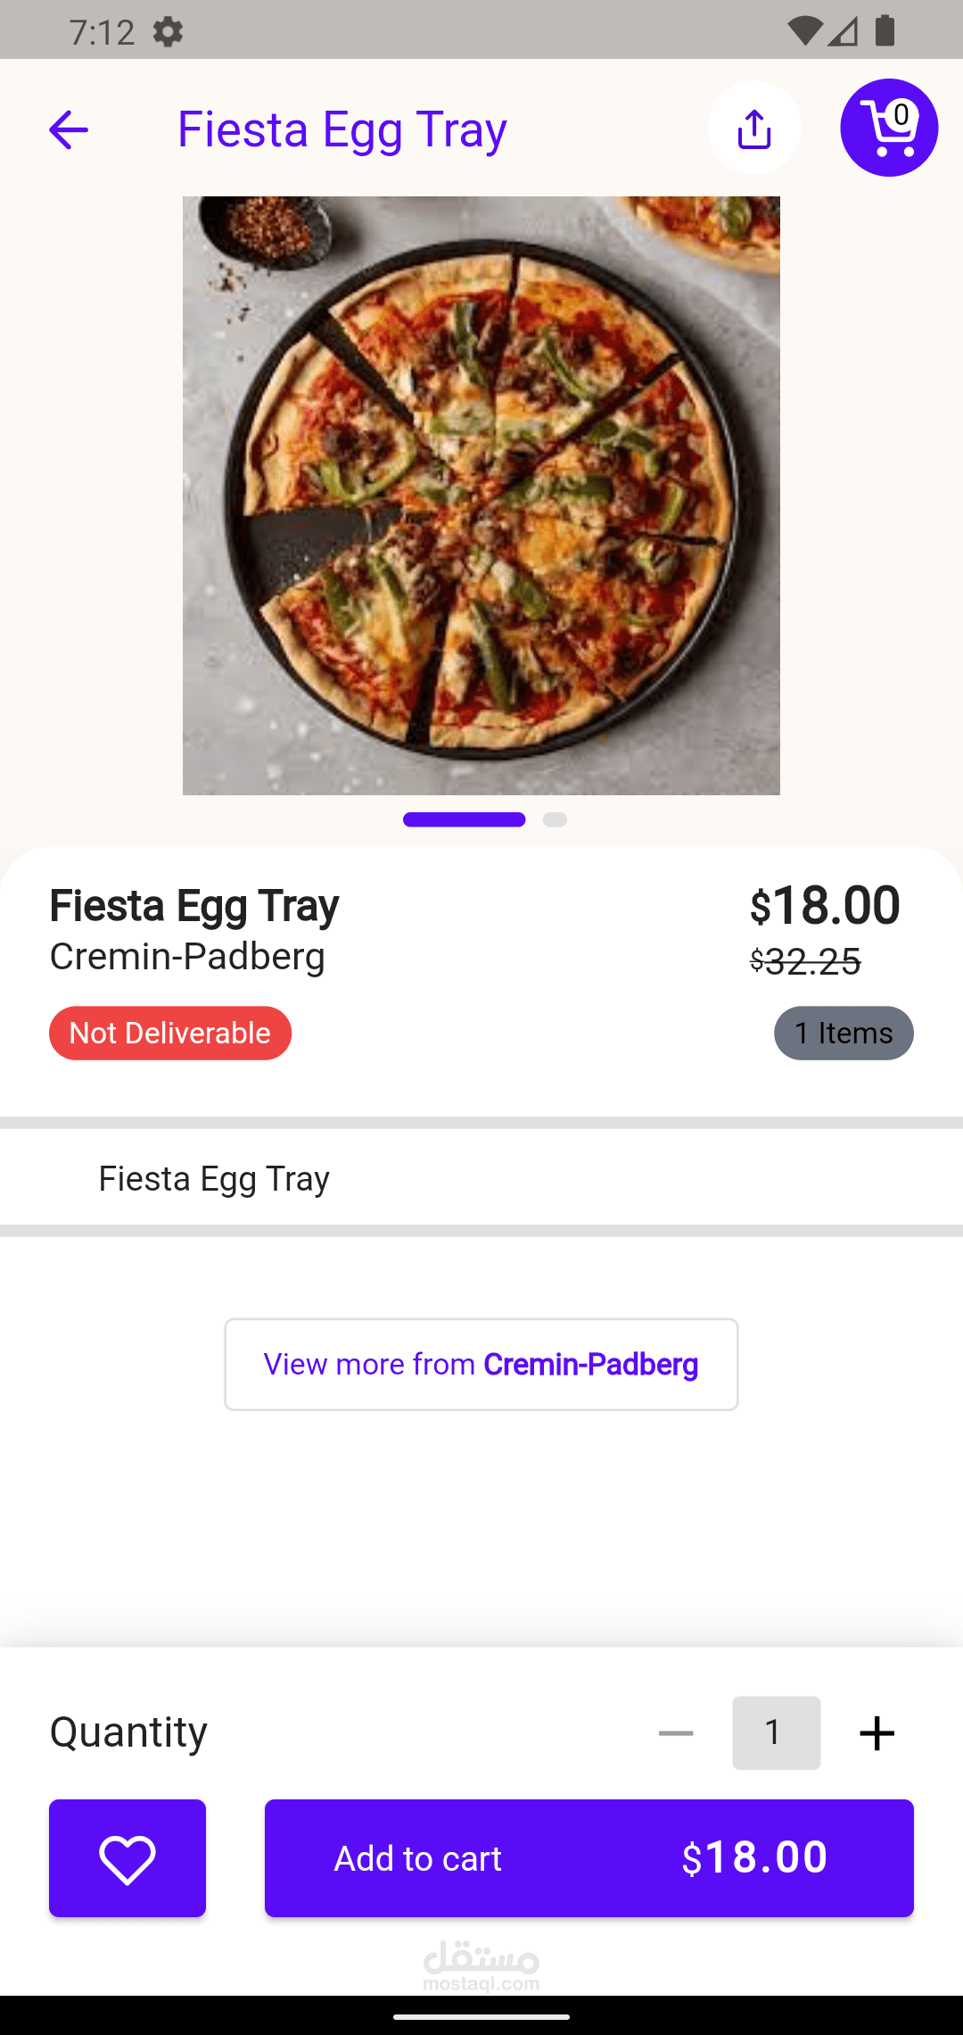Tap the Cremin-Padberg vendor name

tap(187, 956)
